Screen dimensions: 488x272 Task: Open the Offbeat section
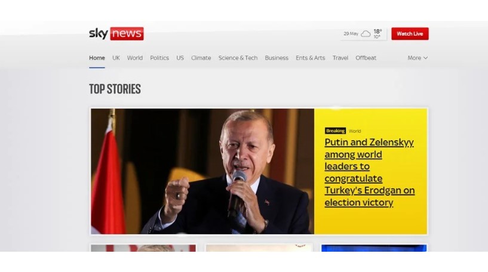[366, 58]
